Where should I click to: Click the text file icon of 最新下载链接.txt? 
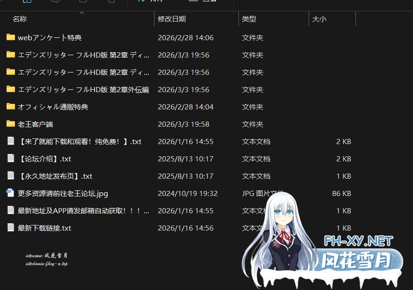point(10,228)
